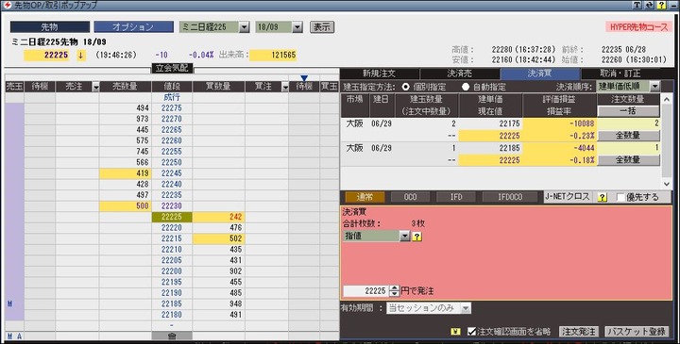Click 全数量 for the 22185 position
Image resolution: width=680 pixels, height=344 pixels.
[x=628, y=159]
